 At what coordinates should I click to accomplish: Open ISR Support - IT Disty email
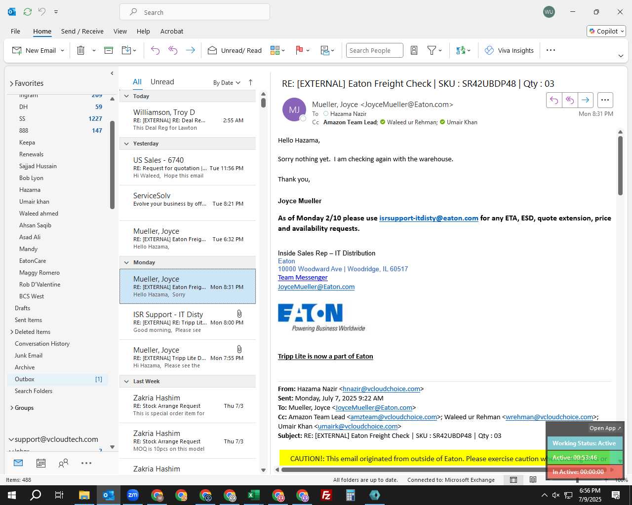coord(188,322)
